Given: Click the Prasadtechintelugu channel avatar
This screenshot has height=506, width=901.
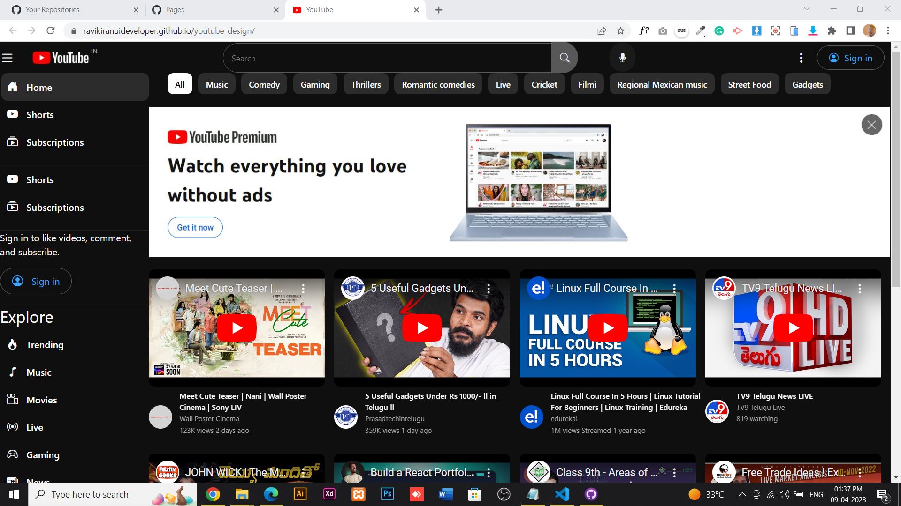Looking at the screenshot, I should [346, 417].
